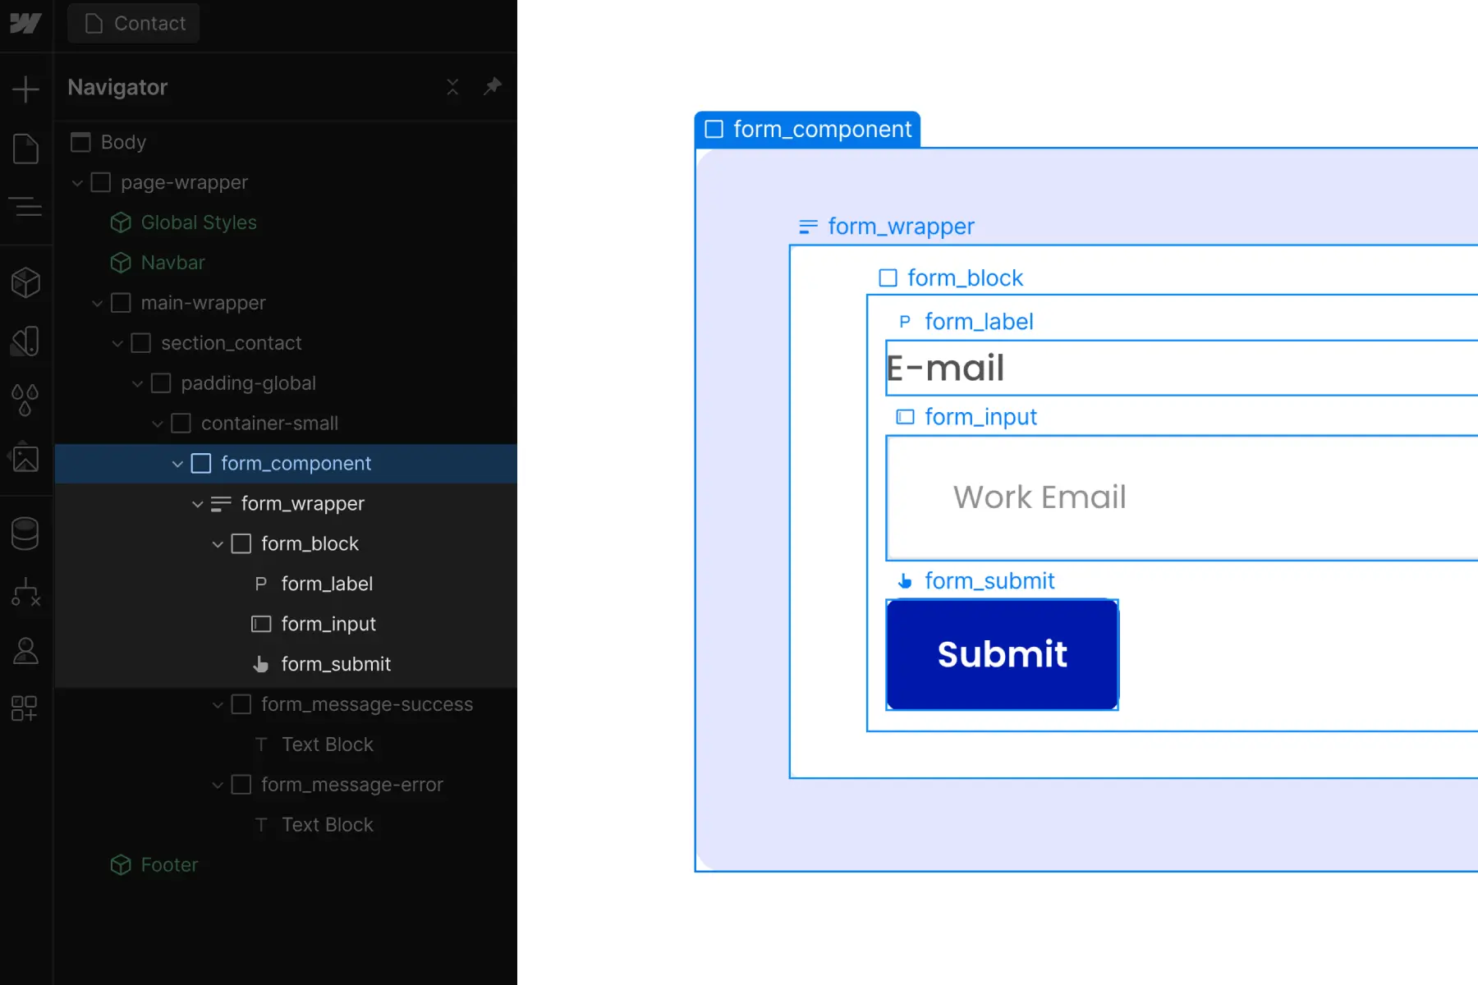The image size is (1478, 985).
Task: Open the Users account icon in sidebar
Action: coord(25,650)
